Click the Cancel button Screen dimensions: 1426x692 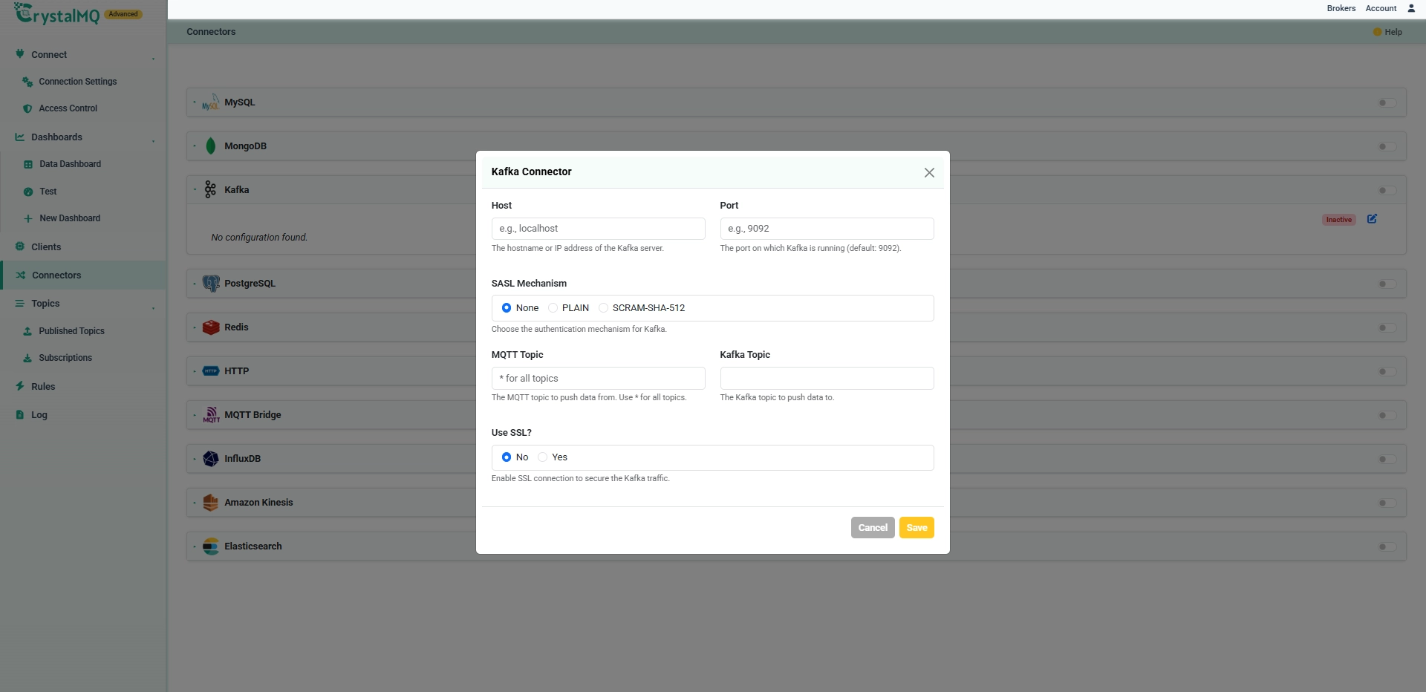point(873,528)
